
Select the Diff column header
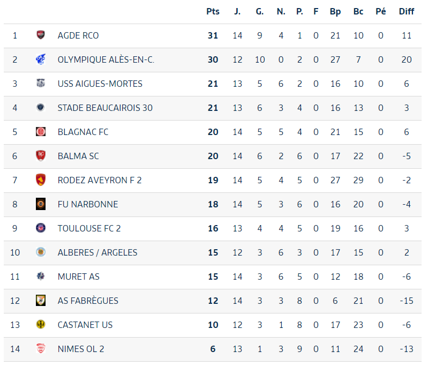coord(407,11)
